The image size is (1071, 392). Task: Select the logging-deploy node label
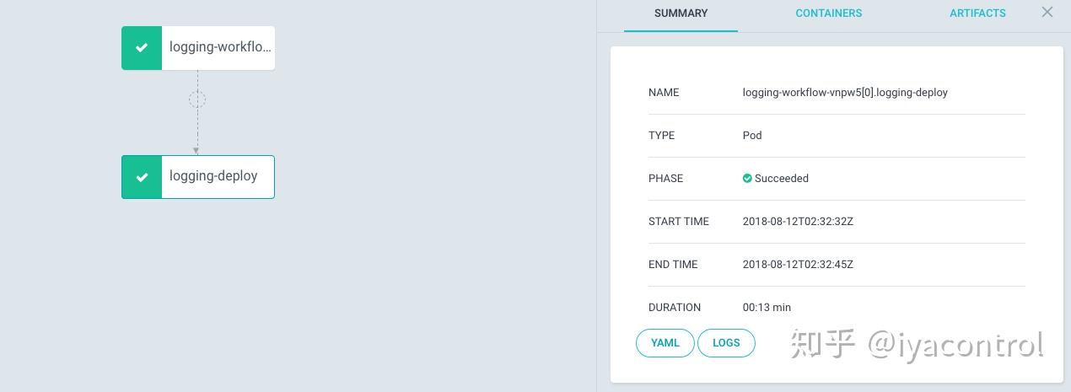click(x=213, y=176)
